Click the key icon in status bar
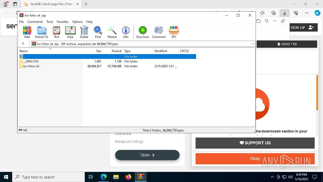 click(25, 130)
